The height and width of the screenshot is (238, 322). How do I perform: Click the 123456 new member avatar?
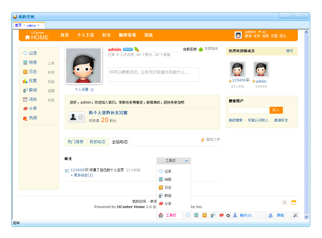point(237,69)
